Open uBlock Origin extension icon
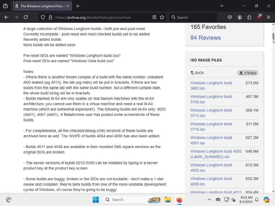This screenshot has height=206, width=275. [x=259, y=17]
